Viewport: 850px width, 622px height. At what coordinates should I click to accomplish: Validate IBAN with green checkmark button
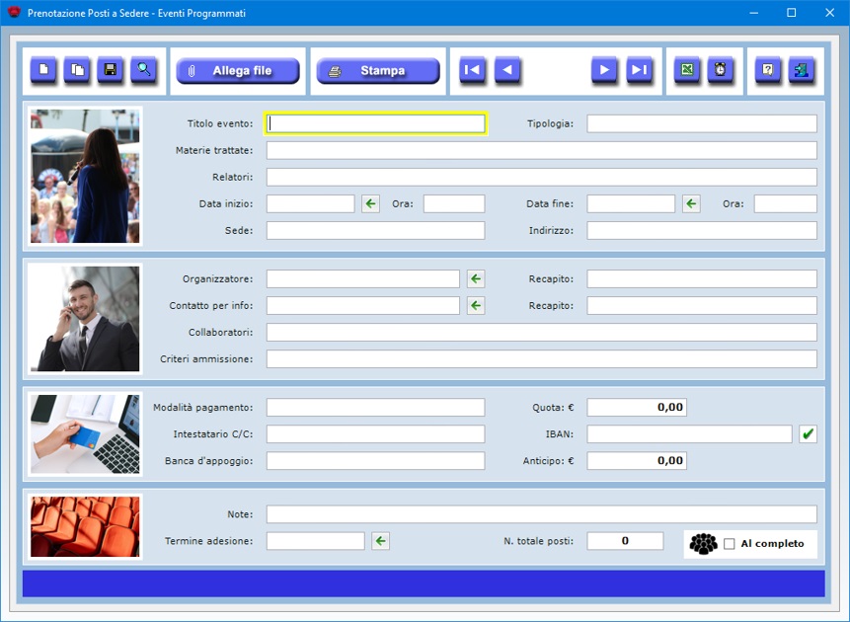point(808,433)
